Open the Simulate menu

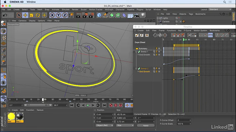(66, 9)
